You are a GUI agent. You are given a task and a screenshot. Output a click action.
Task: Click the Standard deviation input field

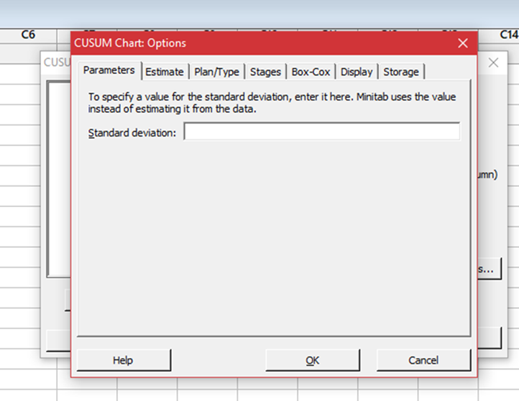321,132
